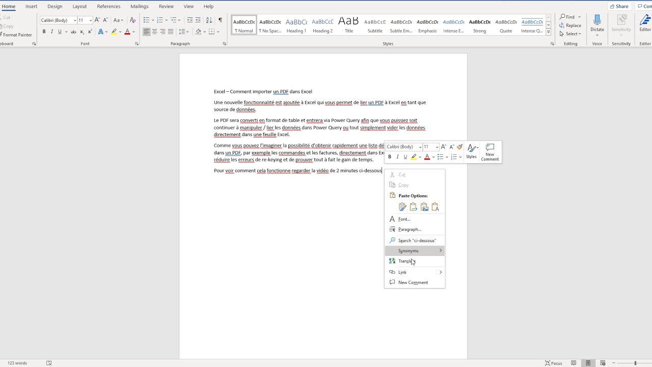Click Search "ci-dessous" in context menu
This screenshot has width=652, height=367.
point(415,240)
